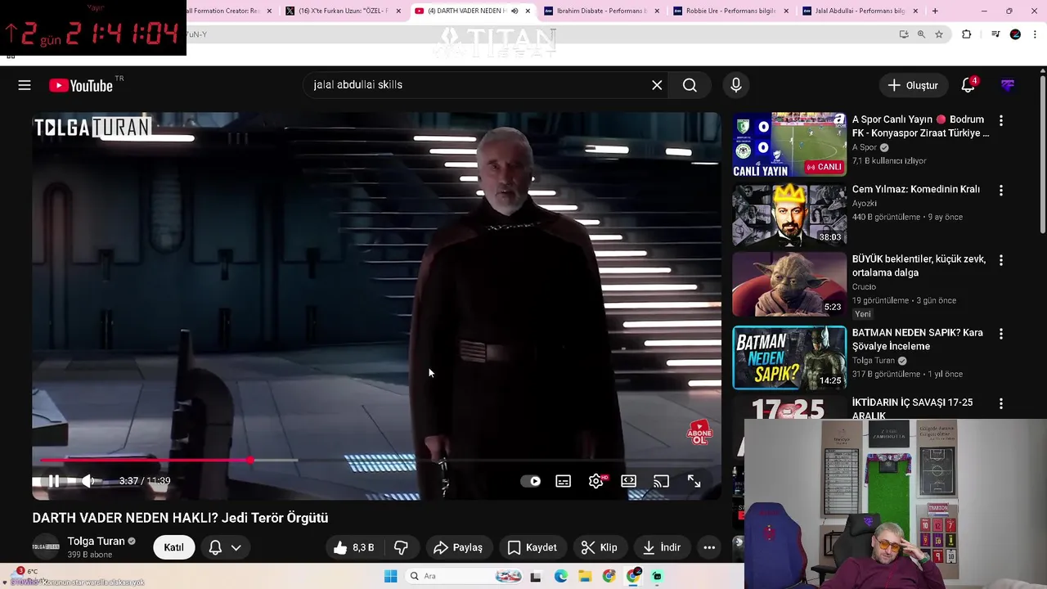The image size is (1047, 589).
Task: Run search with the magnifier button
Action: [x=690, y=85]
